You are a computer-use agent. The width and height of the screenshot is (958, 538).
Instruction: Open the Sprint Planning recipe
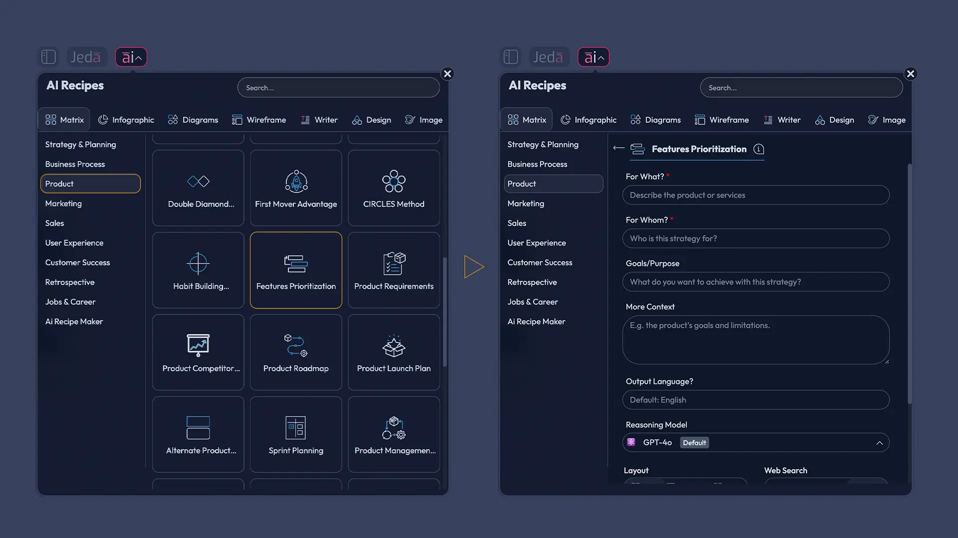[295, 434]
